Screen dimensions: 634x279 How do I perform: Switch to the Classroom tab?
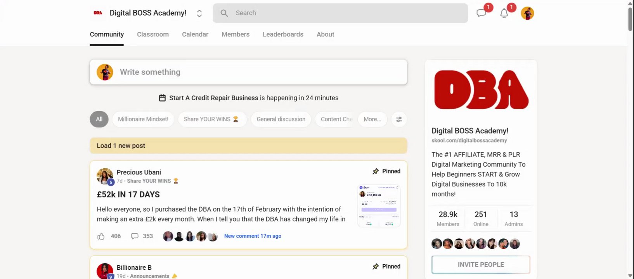click(153, 34)
